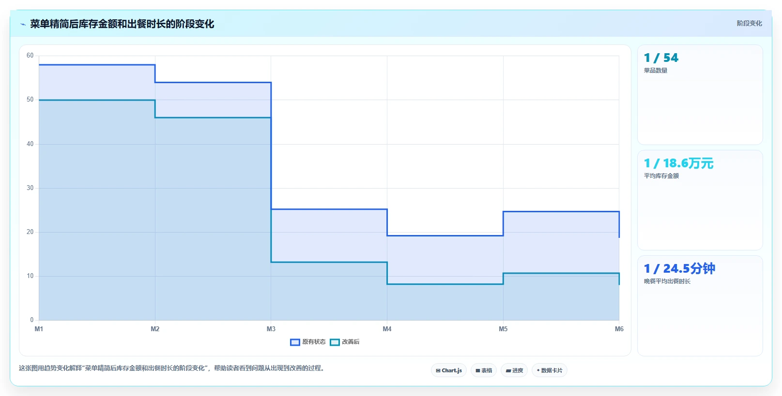The image size is (782, 396).
Task: Click the M2 axis label
Action: (x=155, y=329)
